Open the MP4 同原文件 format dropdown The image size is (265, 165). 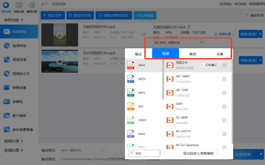[x=179, y=43]
